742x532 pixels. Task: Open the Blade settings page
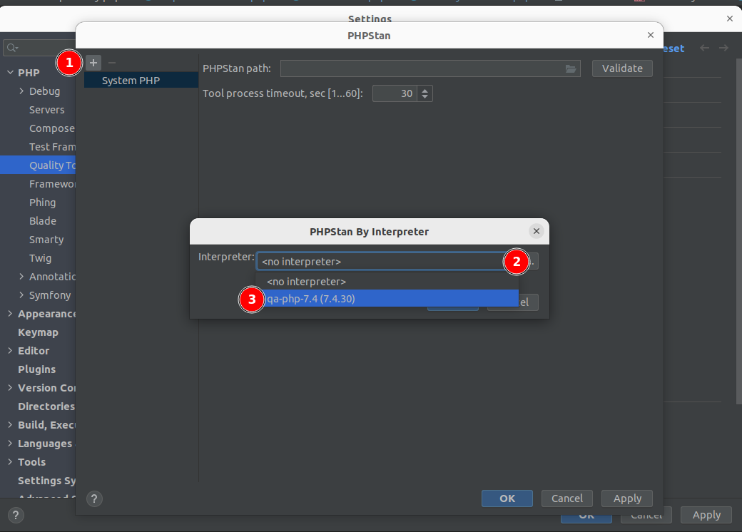[x=43, y=221]
